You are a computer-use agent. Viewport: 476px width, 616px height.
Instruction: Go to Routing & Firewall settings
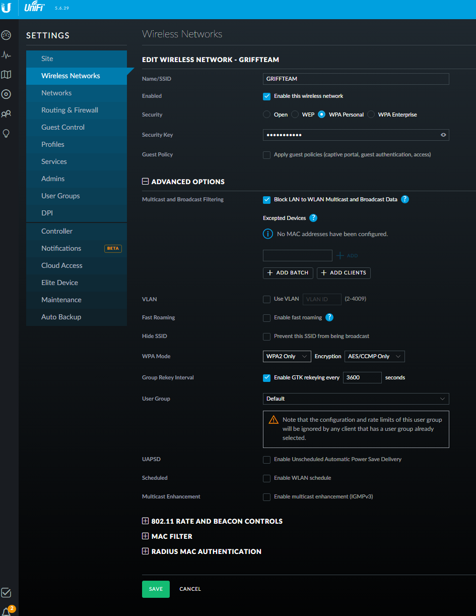(x=70, y=110)
